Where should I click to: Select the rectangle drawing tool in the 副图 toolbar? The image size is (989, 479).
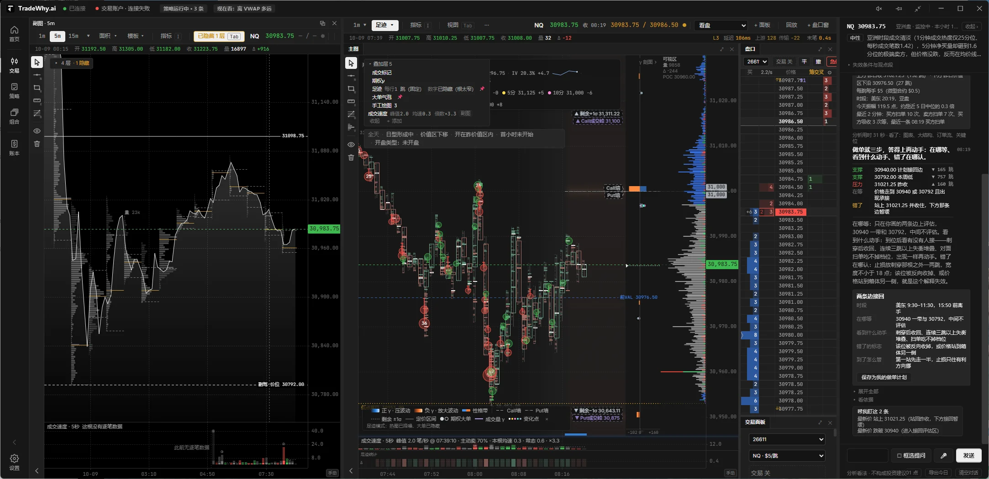point(37,88)
